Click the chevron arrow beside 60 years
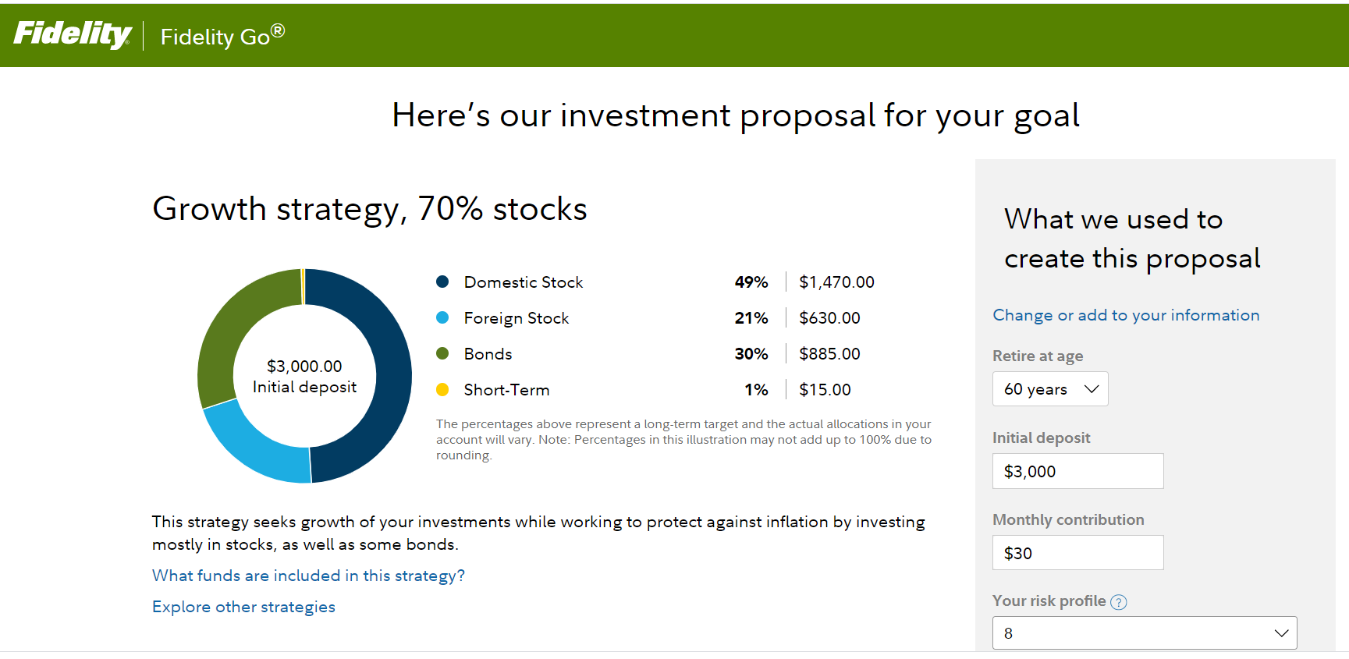Viewport: 1349px width, 659px height. (x=1092, y=389)
